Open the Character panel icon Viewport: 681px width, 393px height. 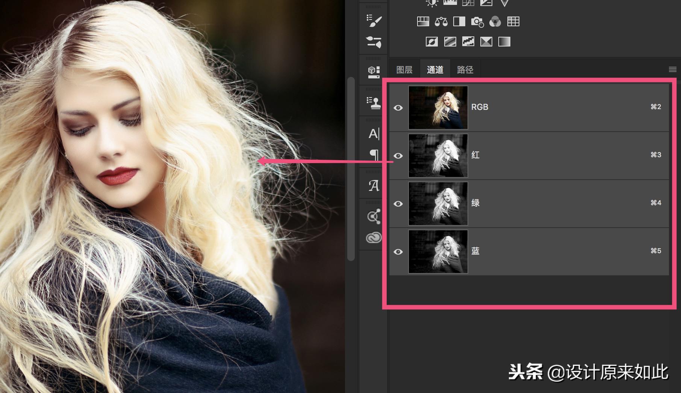tap(374, 134)
